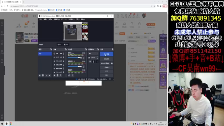Pop out the Controls dock panel
The image size is (224, 126).
pyautogui.click(x=113, y=50)
